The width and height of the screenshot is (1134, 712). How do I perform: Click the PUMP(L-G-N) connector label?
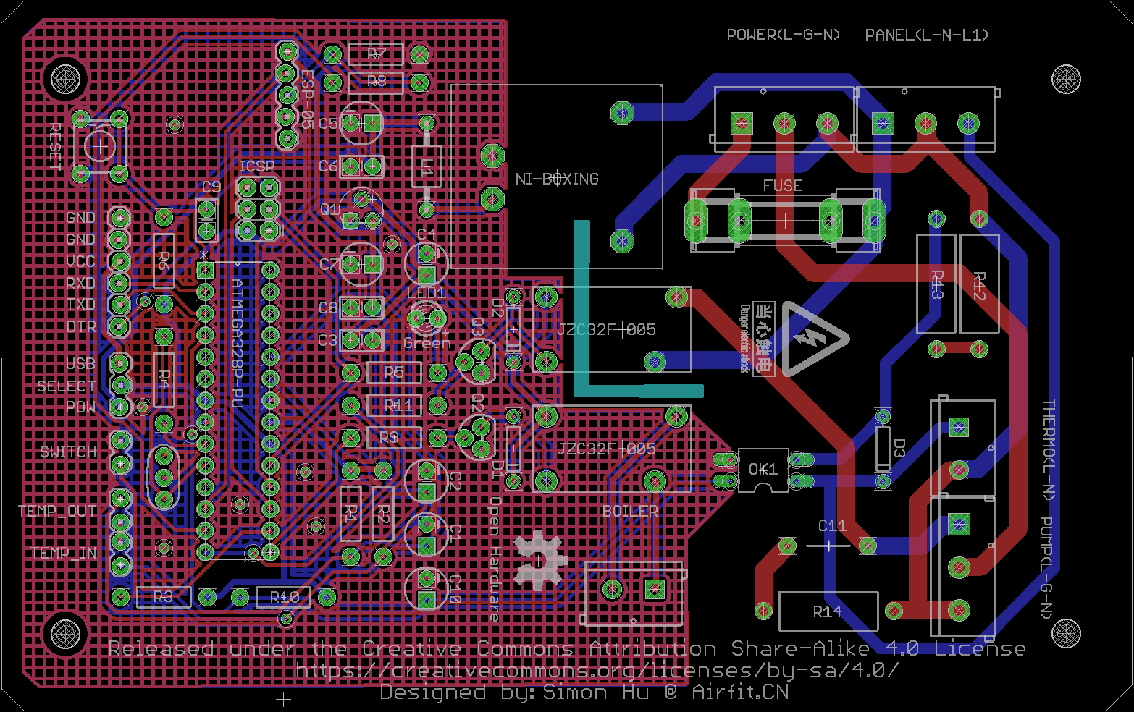coord(1046,567)
